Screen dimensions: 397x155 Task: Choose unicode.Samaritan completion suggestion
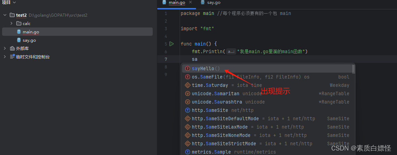pos(267,93)
